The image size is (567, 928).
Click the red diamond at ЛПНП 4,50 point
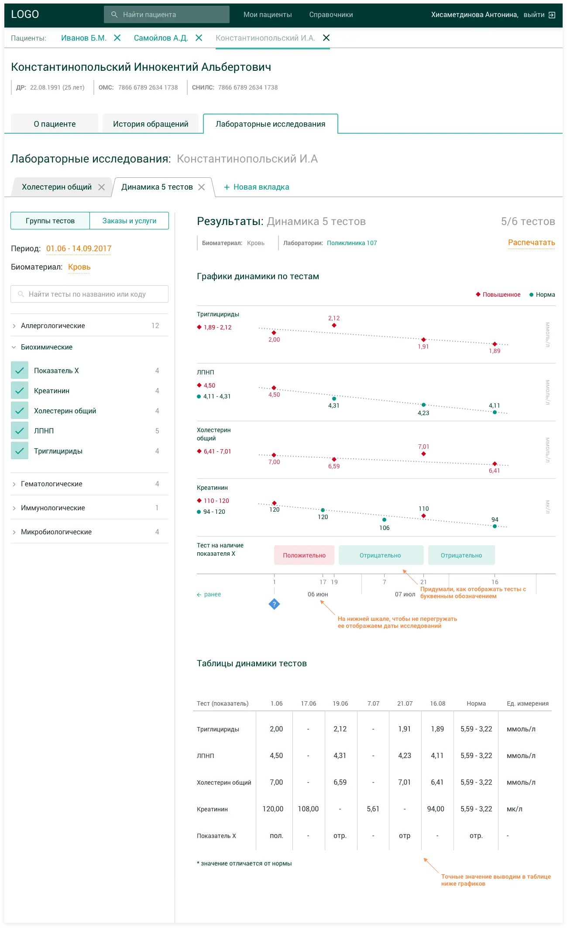pos(274,388)
